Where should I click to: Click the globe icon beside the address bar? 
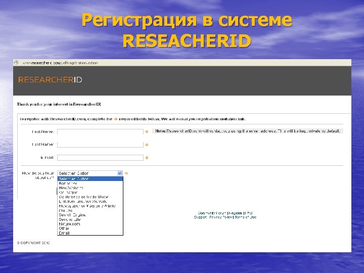pyautogui.click(x=16, y=63)
